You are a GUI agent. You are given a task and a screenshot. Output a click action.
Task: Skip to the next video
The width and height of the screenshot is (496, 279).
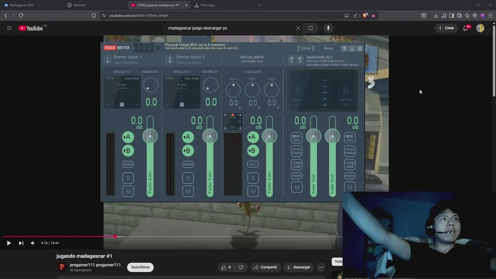(21, 243)
